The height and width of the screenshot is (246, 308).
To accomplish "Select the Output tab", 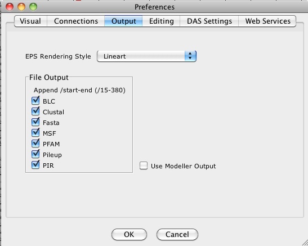I will (x=123, y=21).
